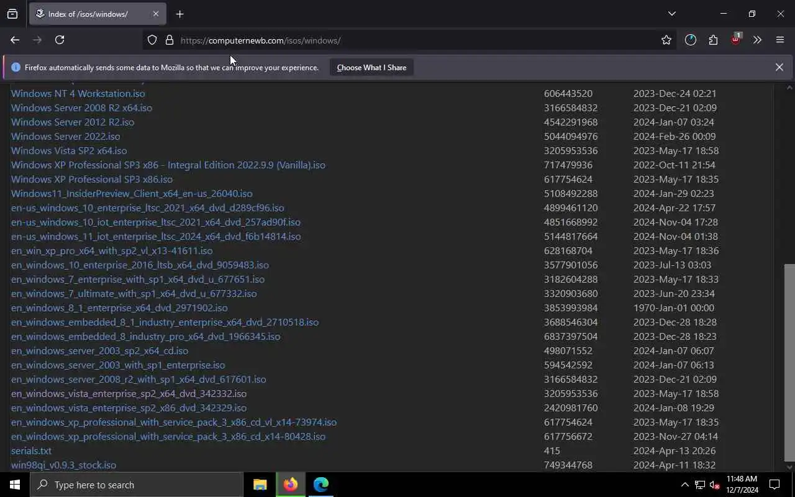The height and width of the screenshot is (497, 795).
Task: Go back to previous page
Action: click(15, 40)
